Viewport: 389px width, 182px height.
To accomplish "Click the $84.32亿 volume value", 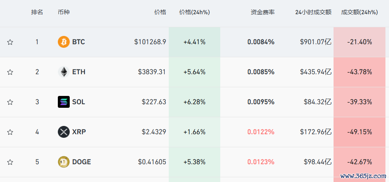I will (318, 102).
